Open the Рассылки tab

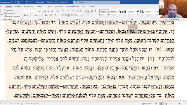click(59, 6)
